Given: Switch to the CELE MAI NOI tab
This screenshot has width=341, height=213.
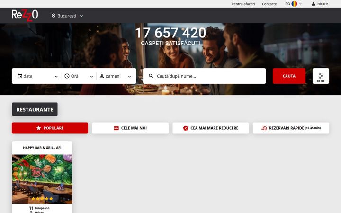Looking at the screenshot, I should [x=130, y=128].
